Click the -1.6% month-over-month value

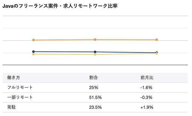pos(146,87)
